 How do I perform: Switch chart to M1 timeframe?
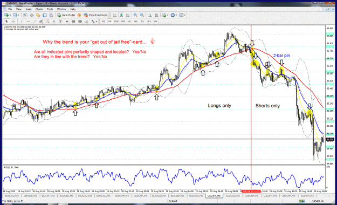click(104, 21)
